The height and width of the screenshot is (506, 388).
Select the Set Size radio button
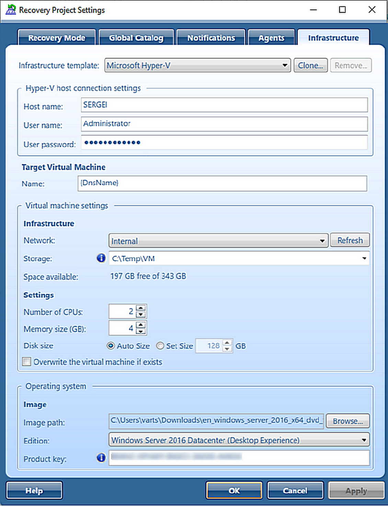coord(160,346)
